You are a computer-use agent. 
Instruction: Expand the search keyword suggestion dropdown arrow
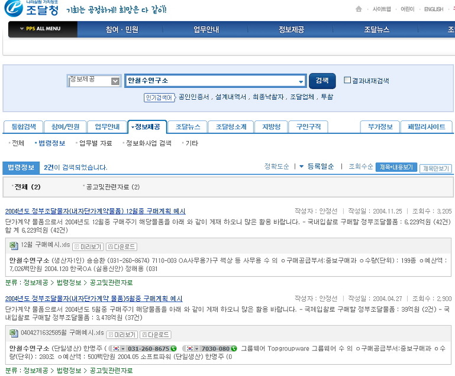point(301,81)
